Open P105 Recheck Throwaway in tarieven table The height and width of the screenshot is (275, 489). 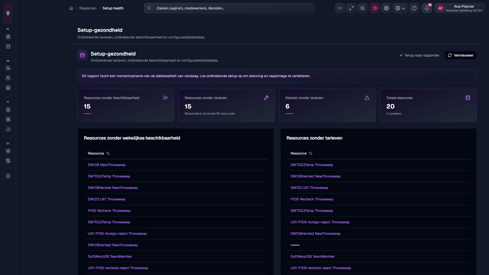pos(312,199)
